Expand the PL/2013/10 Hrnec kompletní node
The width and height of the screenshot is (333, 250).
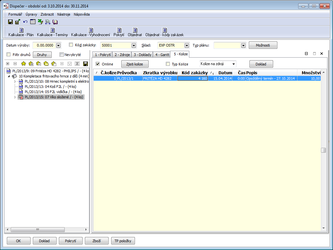[15, 81]
